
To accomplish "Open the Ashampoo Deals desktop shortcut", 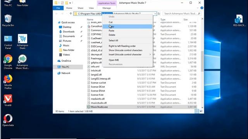I will (x=22, y=42).
